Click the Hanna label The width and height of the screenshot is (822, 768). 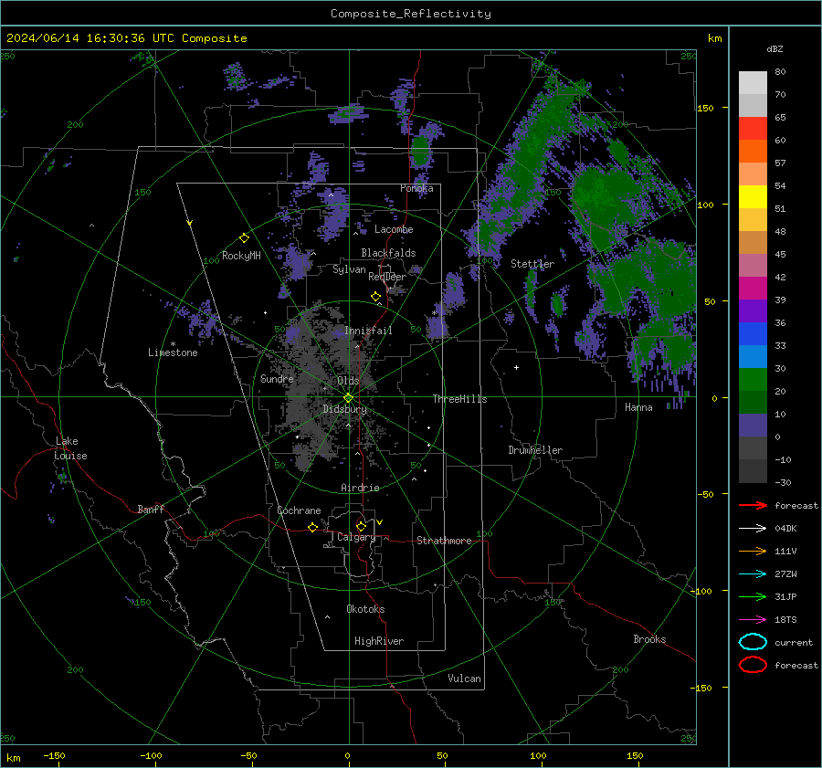[638, 407]
